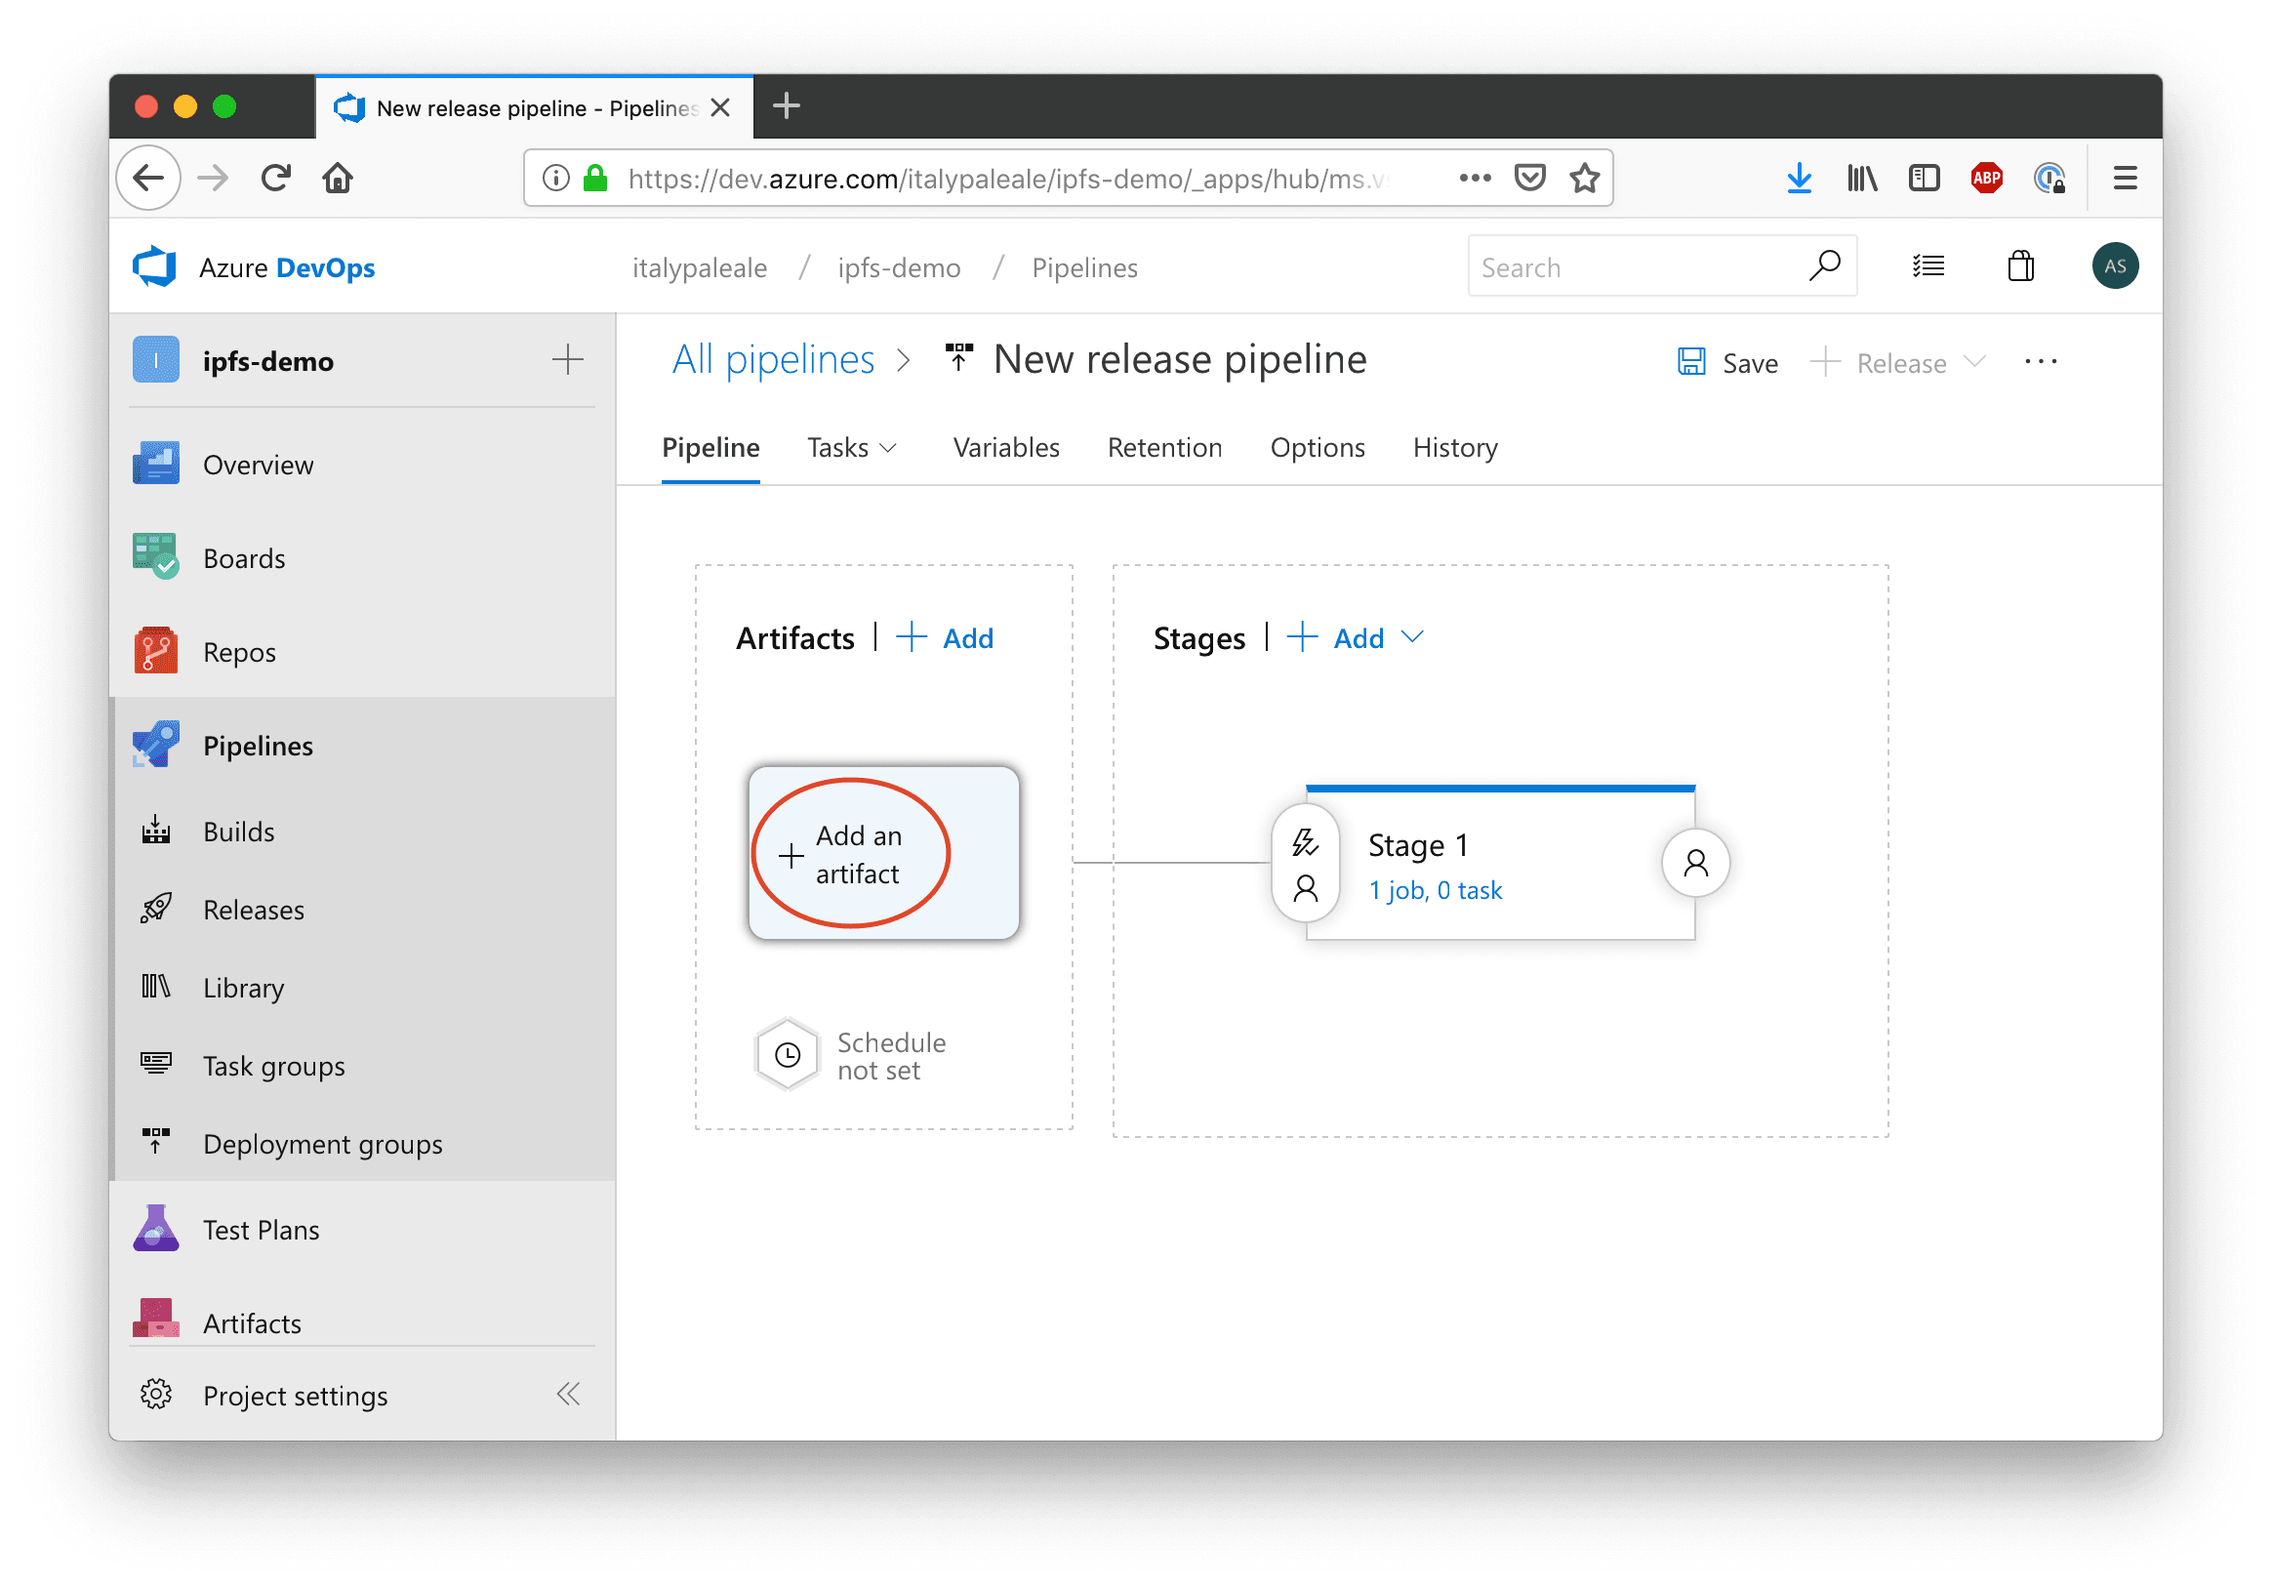Expand the Stages Add dropdown arrow

(x=1413, y=638)
